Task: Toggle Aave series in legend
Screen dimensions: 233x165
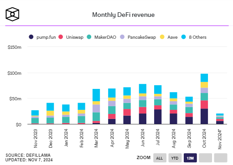Action: [169, 37]
